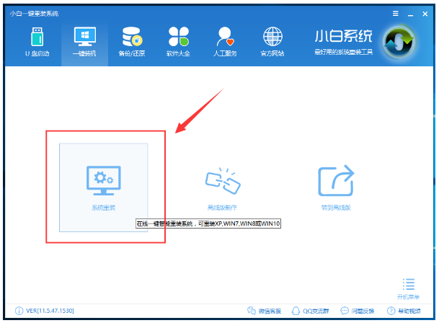Click the 转到离线版 share arrow icon
Image resolution: width=439 pixels, height=323 pixels.
coord(336,180)
